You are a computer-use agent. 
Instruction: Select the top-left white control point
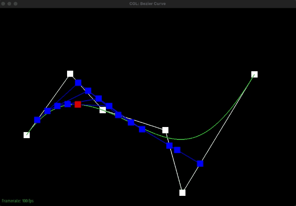click(x=70, y=74)
